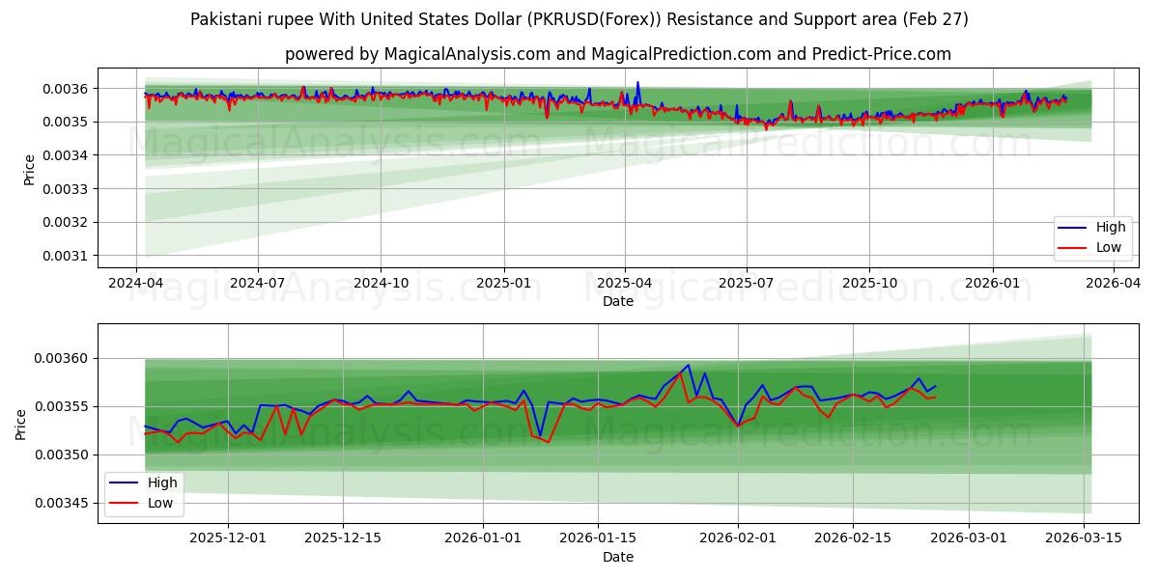This screenshot has height=579, width=1159.
Task: Click the 2026-02-01 date tick label
Action: tap(738, 538)
